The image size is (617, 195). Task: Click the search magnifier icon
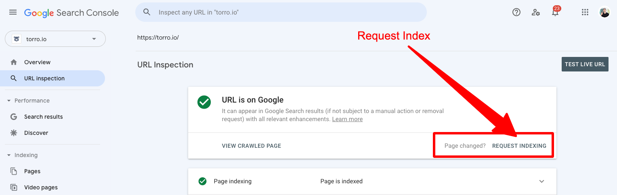point(147,13)
